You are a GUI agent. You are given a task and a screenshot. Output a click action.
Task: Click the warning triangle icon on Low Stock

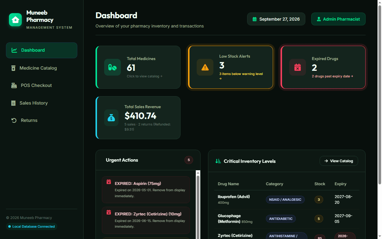205,67
